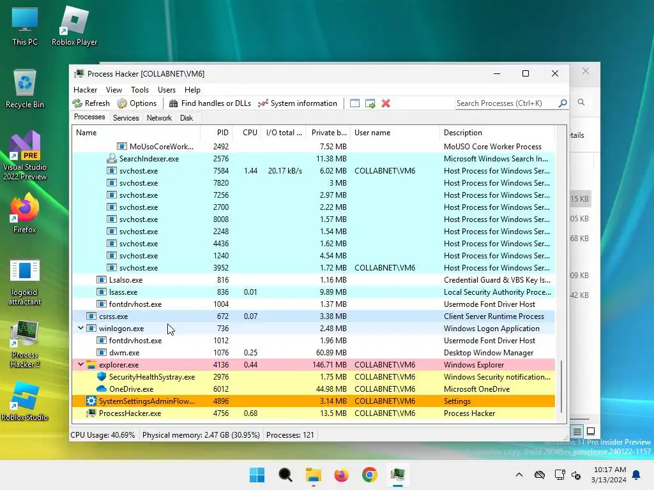Open the Firefox desktop shortcut
Screen dimensions: 654x490
click(25, 213)
